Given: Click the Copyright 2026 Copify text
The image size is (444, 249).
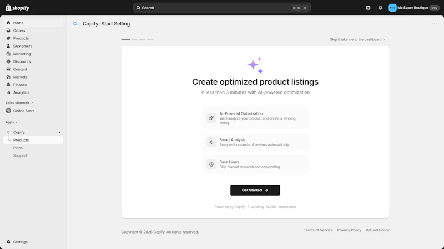Looking at the screenshot, I should 160,232.
